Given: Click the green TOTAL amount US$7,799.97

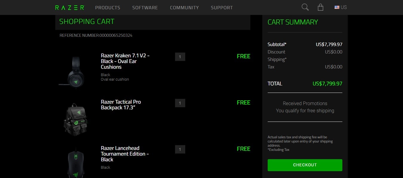Looking at the screenshot, I should click(327, 84).
